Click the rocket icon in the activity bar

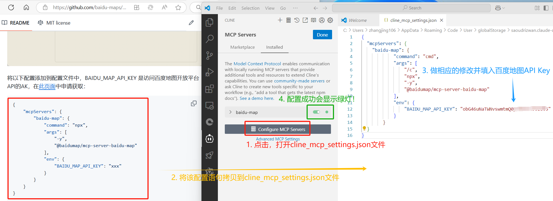click(x=210, y=155)
